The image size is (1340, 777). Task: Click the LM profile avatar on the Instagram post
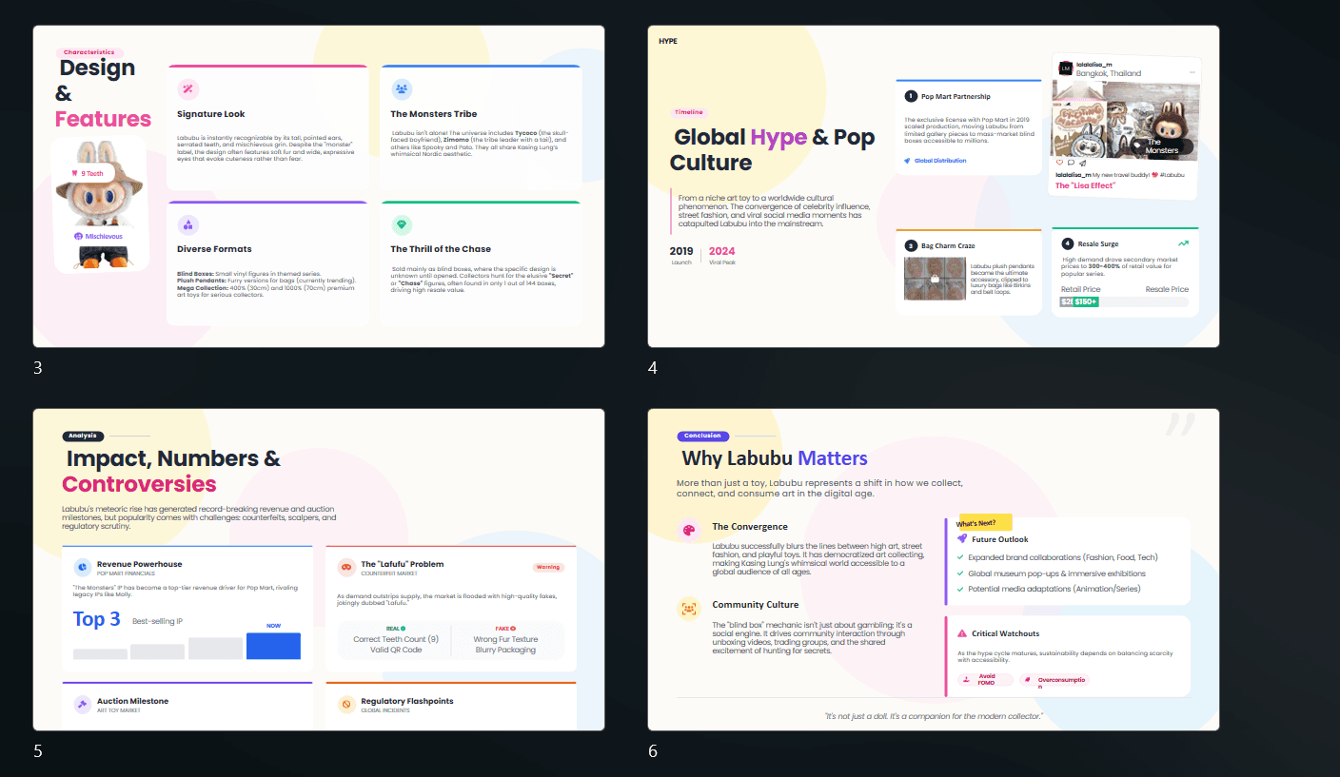tap(1066, 68)
